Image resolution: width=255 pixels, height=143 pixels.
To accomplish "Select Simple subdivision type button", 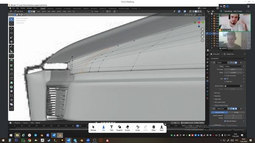I will pyautogui.click(x=236, y=112).
